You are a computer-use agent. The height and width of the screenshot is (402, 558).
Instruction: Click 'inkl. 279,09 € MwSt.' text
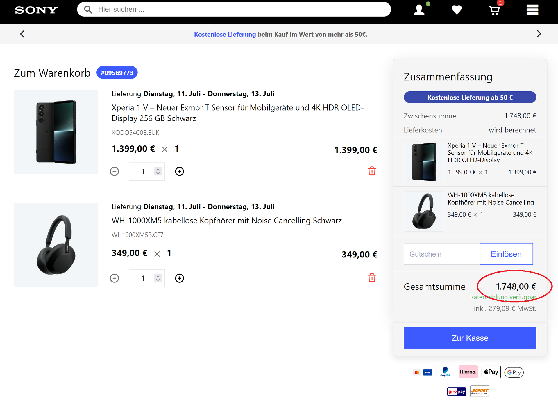(x=505, y=308)
